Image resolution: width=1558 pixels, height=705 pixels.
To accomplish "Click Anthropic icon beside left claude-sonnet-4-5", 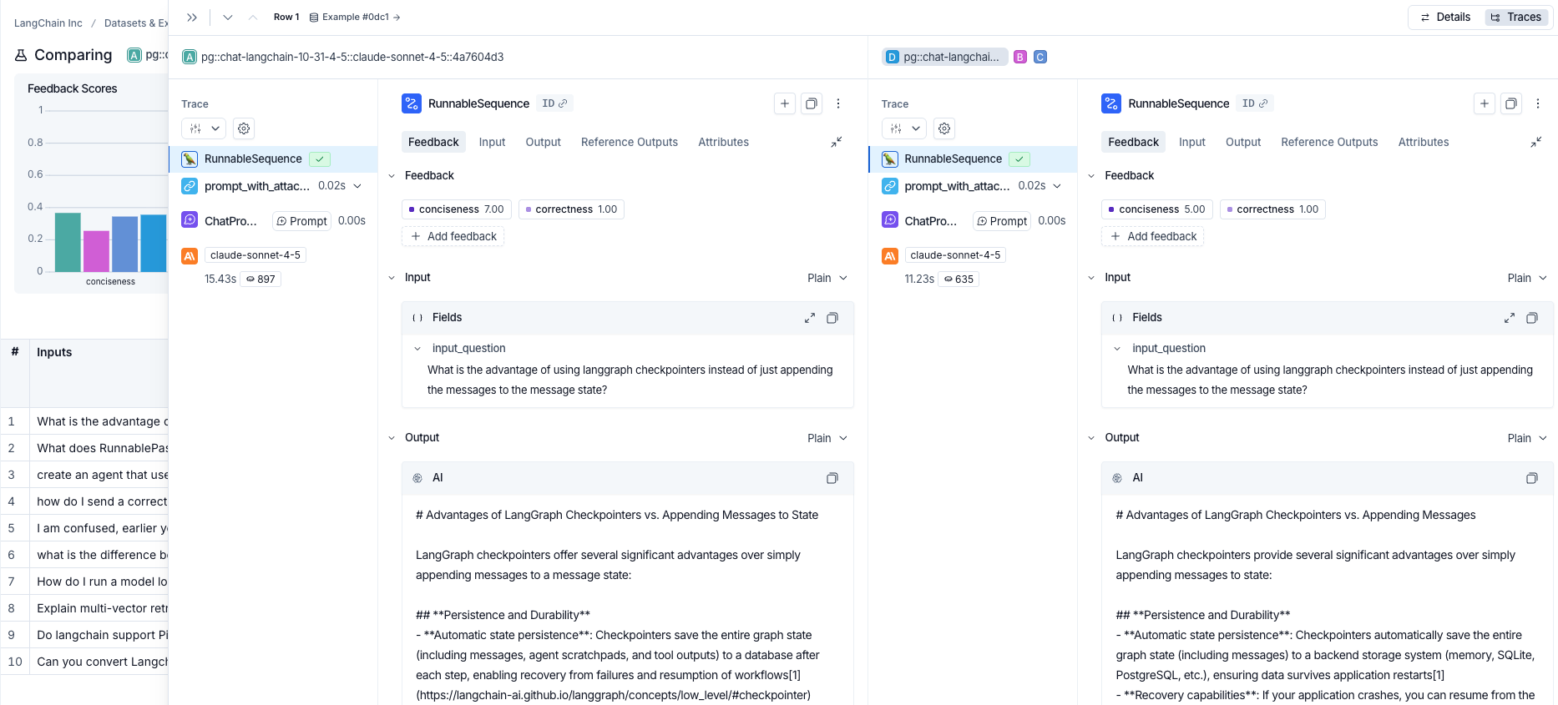I will tap(190, 256).
